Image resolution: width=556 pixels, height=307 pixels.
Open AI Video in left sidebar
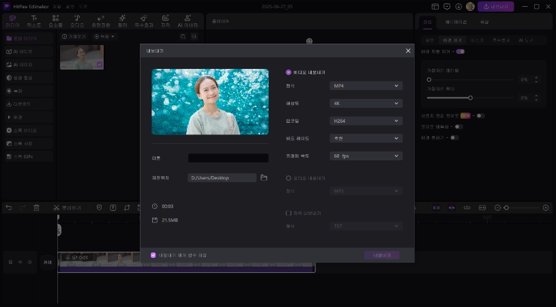coord(29,51)
